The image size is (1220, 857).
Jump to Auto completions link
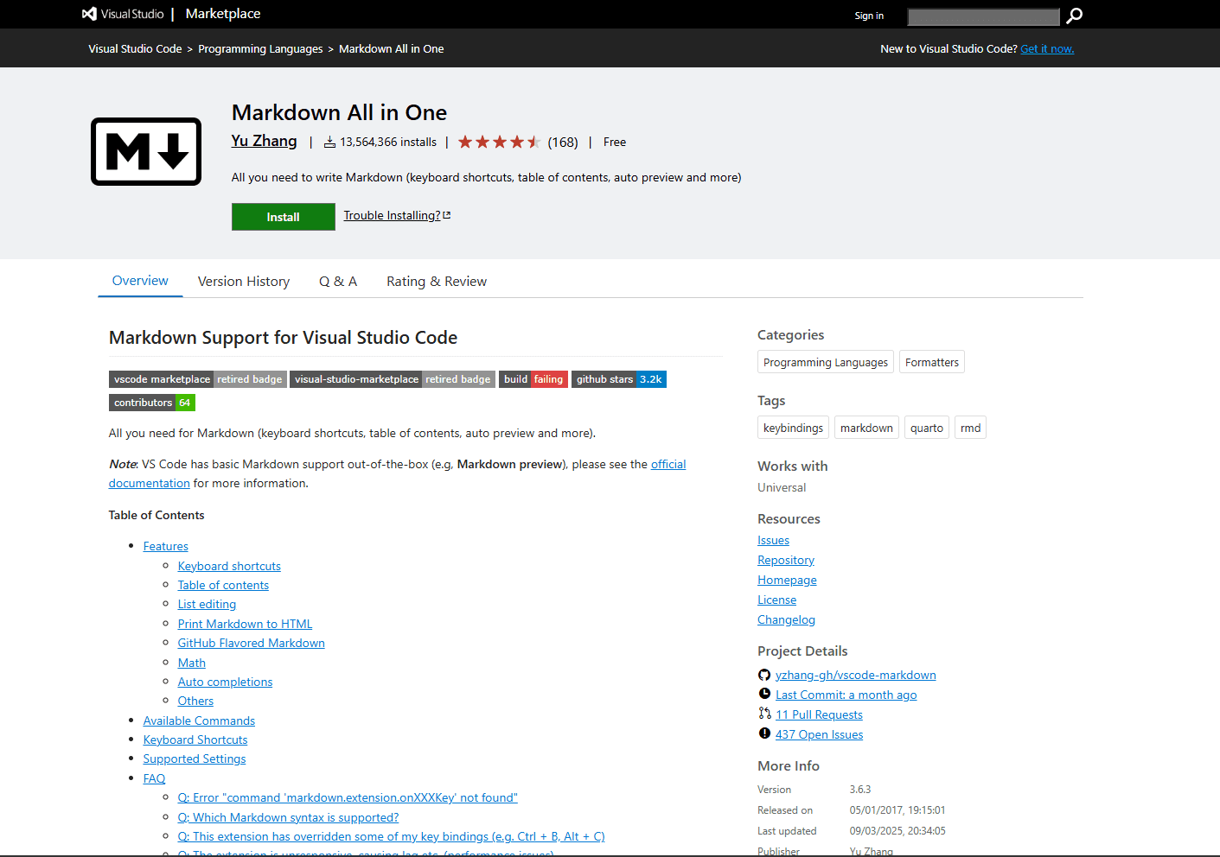tap(225, 682)
